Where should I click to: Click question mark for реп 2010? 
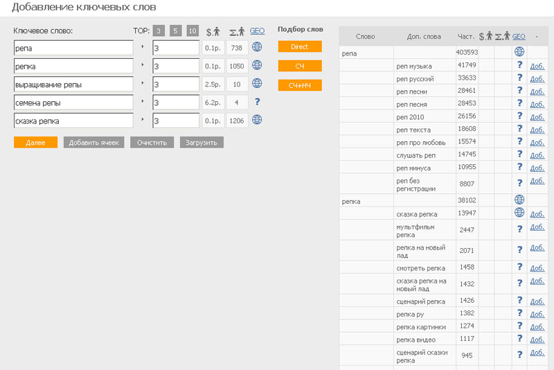[519, 116]
